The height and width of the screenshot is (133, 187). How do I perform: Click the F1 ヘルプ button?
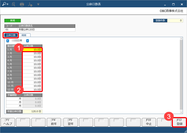tap(8, 122)
